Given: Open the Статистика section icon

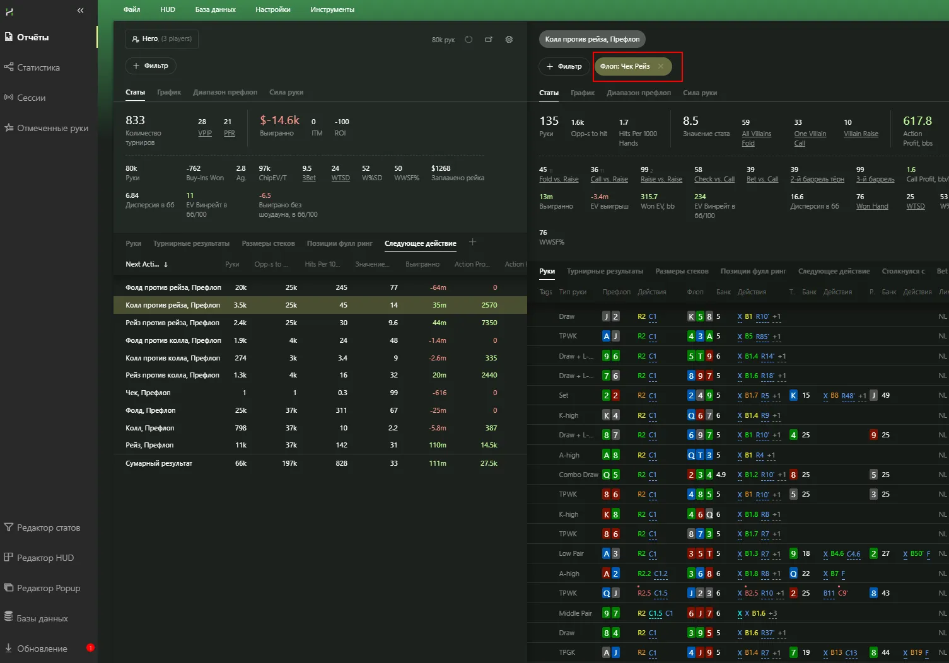Looking at the screenshot, I should [x=9, y=67].
